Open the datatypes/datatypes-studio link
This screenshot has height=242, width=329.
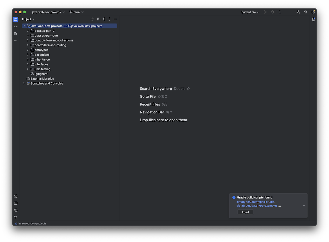255,202
